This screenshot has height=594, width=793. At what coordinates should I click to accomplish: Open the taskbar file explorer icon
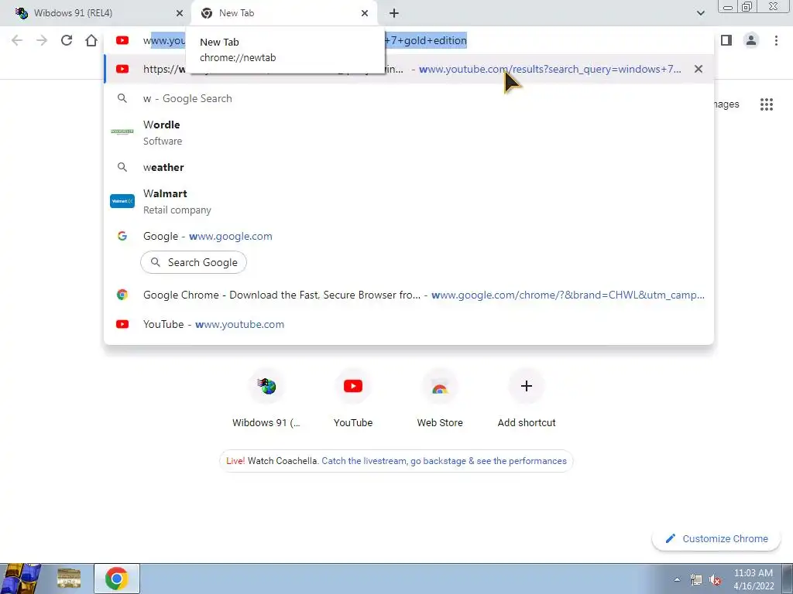click(69, 579)
